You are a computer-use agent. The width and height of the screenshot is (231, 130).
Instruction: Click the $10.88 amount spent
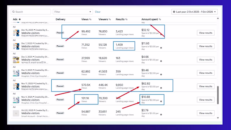click(x=146, y=97)
